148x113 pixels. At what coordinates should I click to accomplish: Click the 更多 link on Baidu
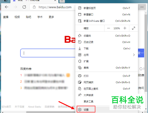51,17
